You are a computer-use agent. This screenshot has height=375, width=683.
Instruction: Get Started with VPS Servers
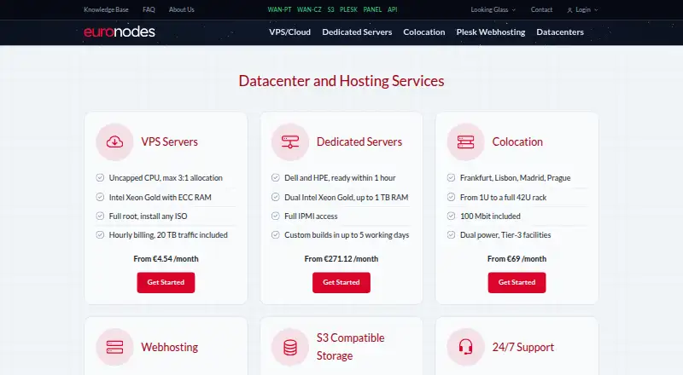click(x=166, y=282)
